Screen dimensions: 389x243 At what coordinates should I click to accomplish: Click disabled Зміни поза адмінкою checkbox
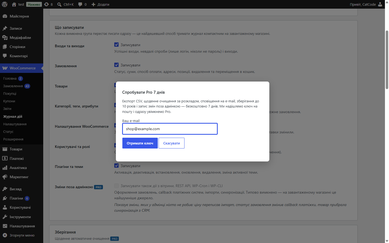click(116, 186)
